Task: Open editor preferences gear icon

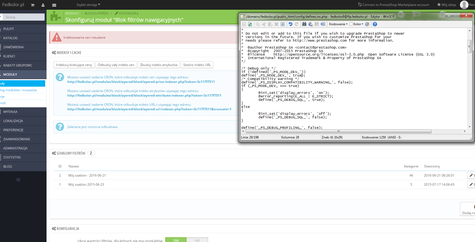Action: (367, 24)
